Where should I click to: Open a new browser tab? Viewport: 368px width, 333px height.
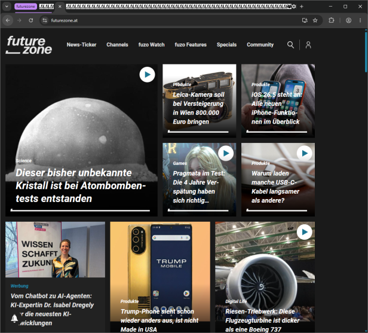[302, 7]
